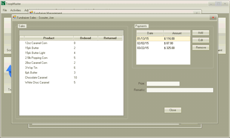Select the 12oz Caramel Corn row

(x=71, y=43)
